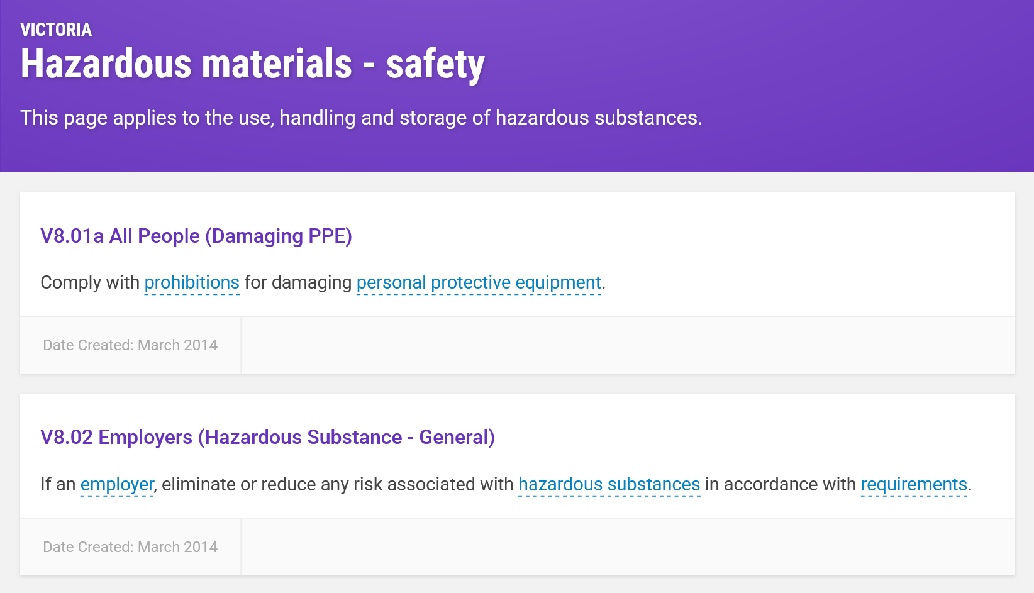1034x593 pixels.
Task: Click 'for damaging' text in first card
Action: pyautogui.click(x=298, y=283)
